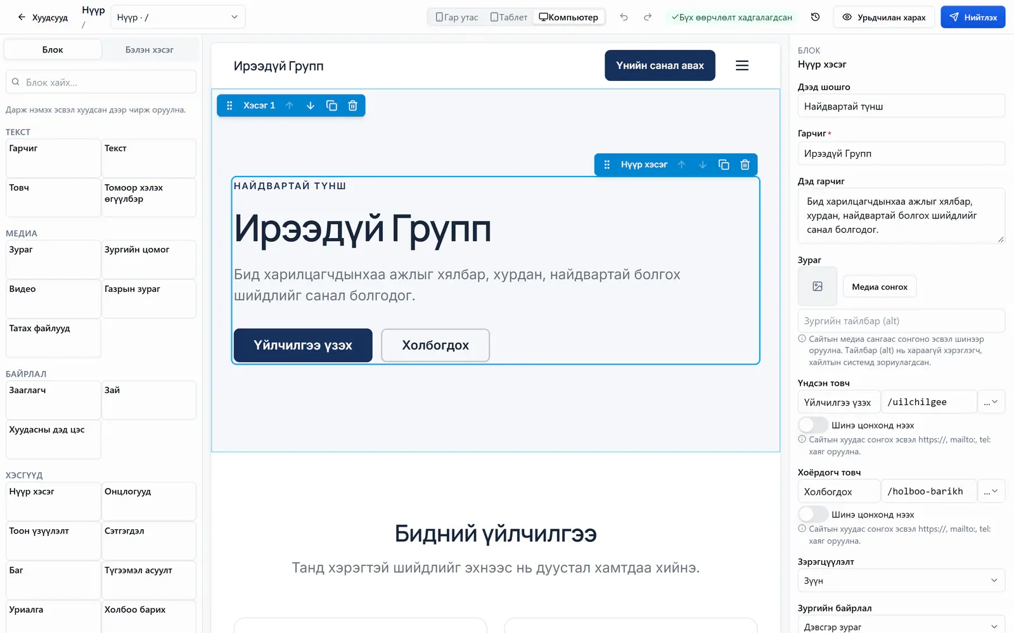Viewport: 1014px width, 633px height.
Task: Redo the last change
Action: [x=648, y=17]
